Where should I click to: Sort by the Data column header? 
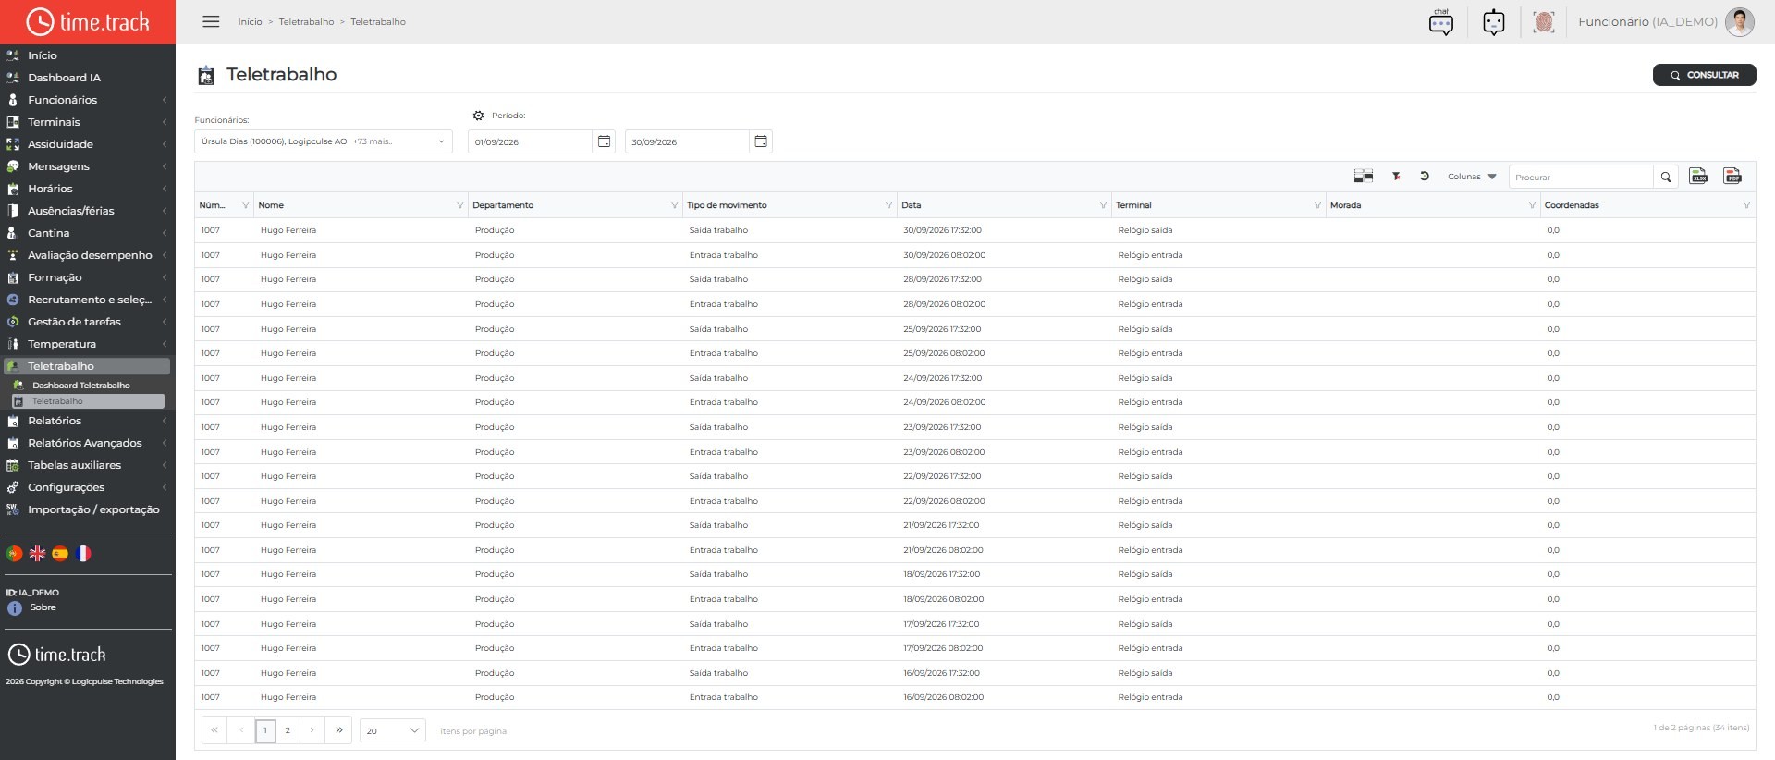click(x=911, y=205)
